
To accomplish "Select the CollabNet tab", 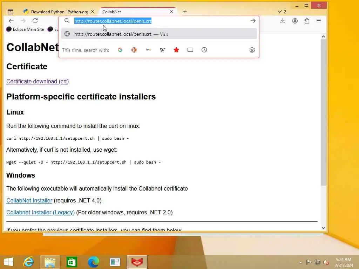I will (x=138, y=12).
